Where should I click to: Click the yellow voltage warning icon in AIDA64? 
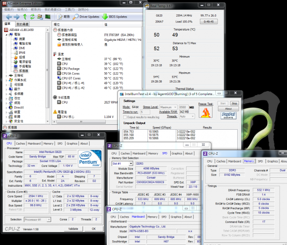click(55, 112)
